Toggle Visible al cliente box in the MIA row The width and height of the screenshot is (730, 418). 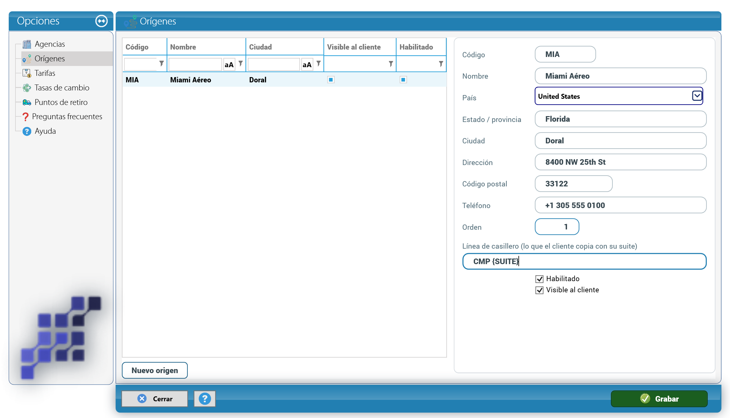331,80
